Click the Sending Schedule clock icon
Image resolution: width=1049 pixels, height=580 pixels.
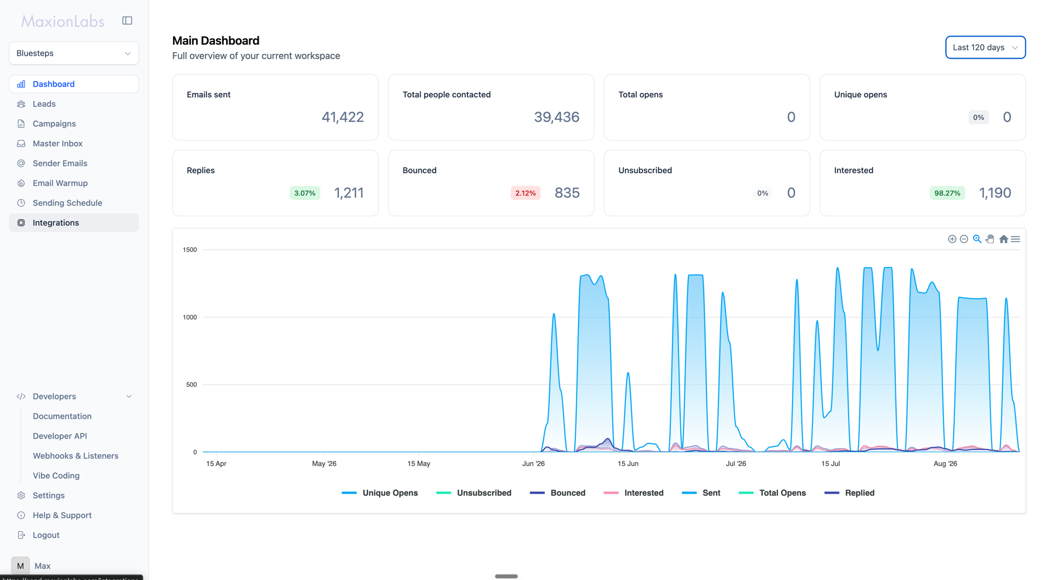point(21,203)
